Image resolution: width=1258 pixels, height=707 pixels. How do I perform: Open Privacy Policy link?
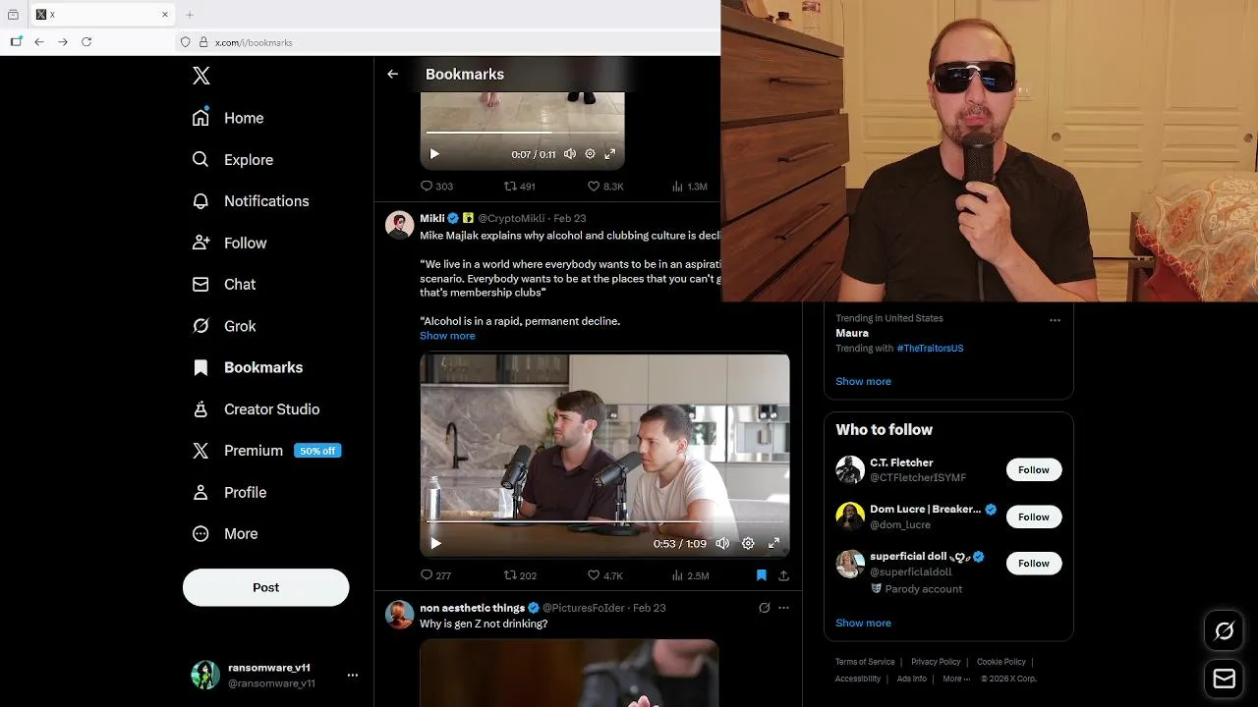pos(936,662)
